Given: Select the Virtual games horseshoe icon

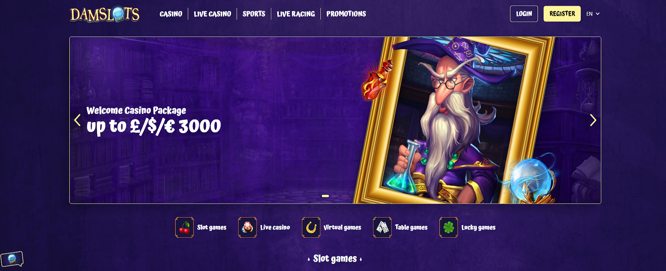Looking at the screenshot, I should pyautogui.click(x=311, y=227).
